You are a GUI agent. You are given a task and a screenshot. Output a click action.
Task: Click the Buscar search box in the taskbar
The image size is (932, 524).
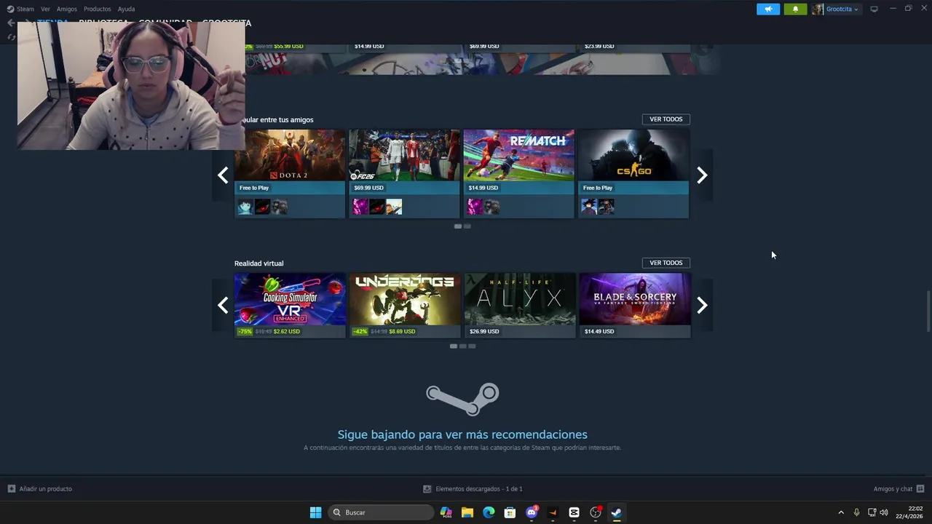pos(381,512)
